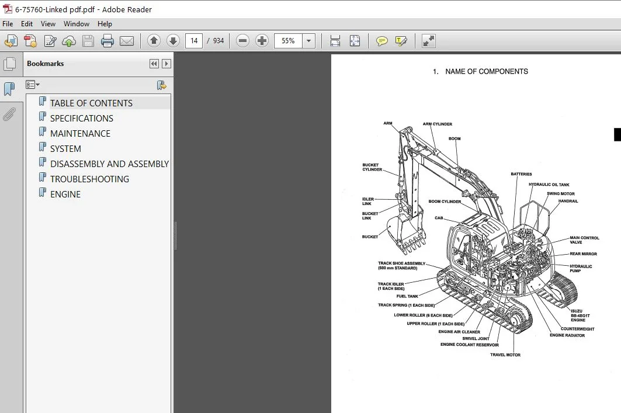Click the page number field showing 14

(194, 40)
